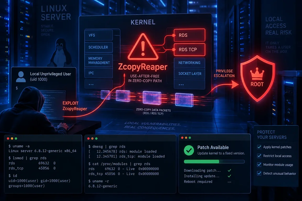Click the green dot on the Patch Available window
This screenshot has height=201, width=302.
[x=190, y=138]
